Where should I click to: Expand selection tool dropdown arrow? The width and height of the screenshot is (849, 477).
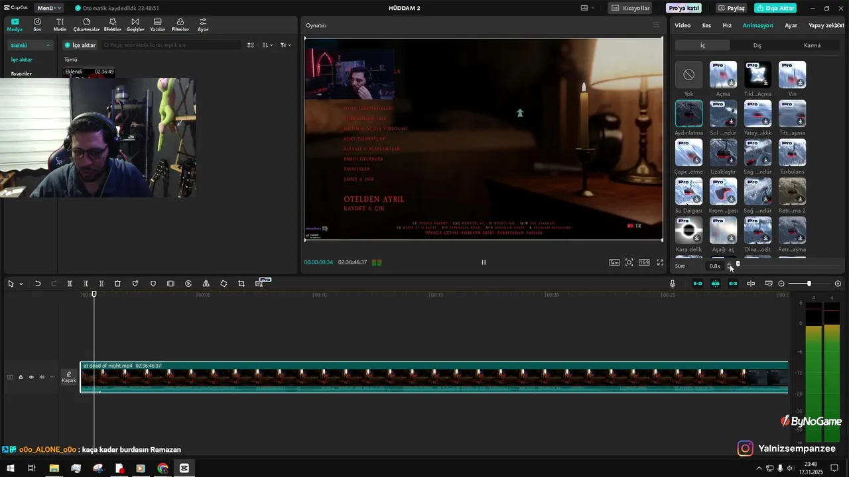[21, 284]
